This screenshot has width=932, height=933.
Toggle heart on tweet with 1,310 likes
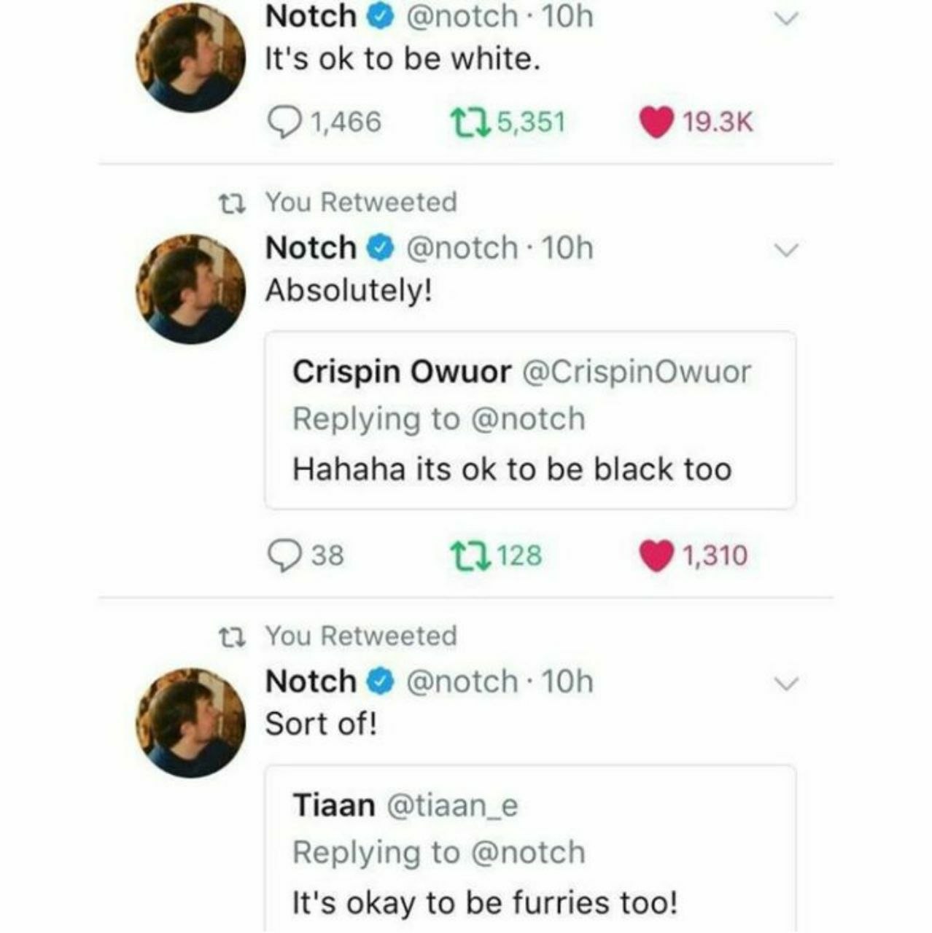[656, 556]
